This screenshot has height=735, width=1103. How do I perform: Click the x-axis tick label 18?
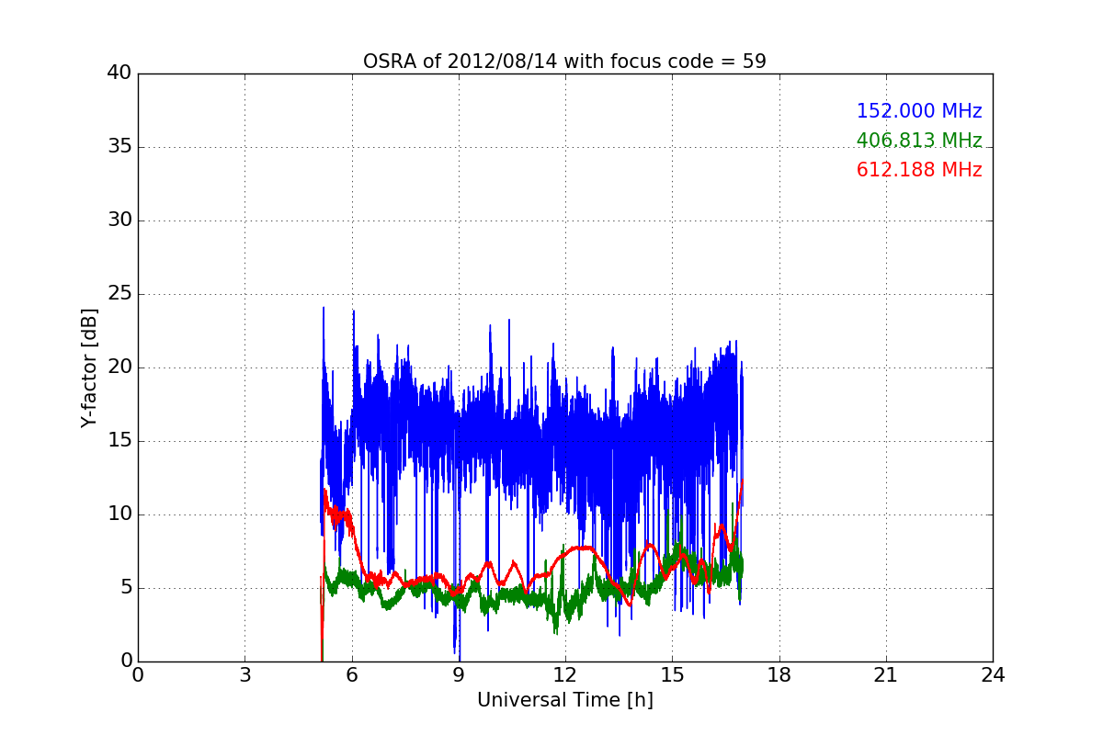pyautogui.click(x=779, y=674)
